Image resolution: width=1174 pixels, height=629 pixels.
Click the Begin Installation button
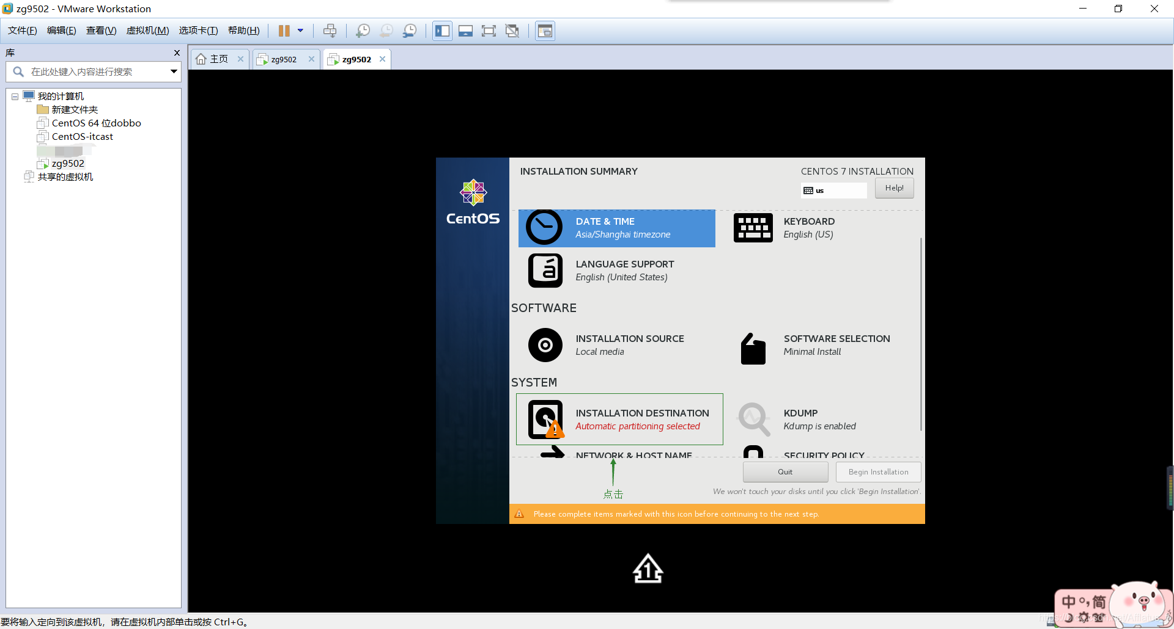[878, 472]
